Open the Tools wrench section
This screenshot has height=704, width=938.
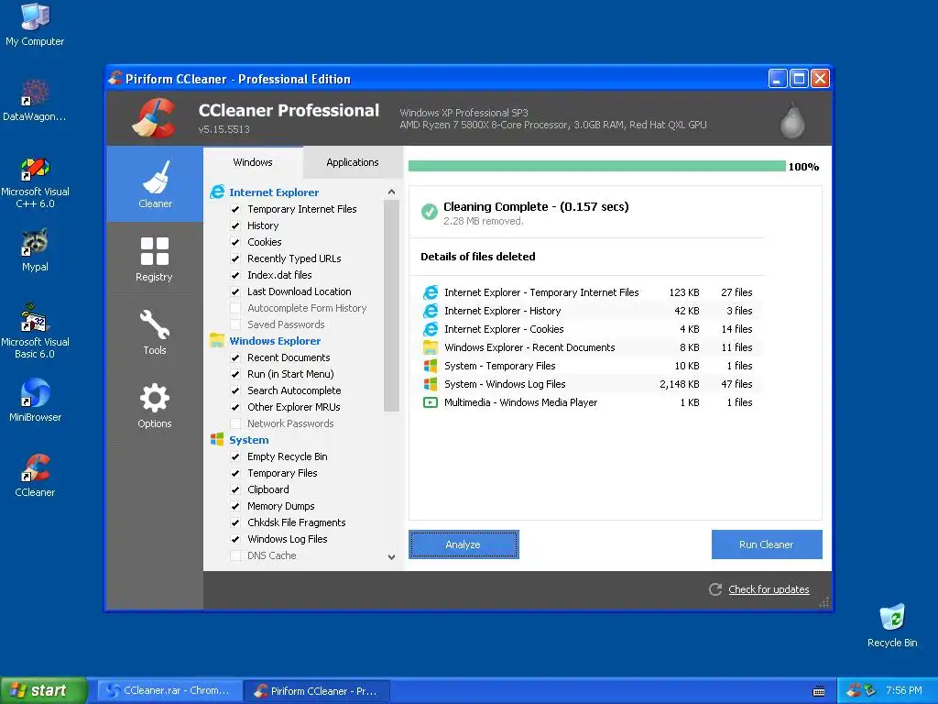coord(154,332)
